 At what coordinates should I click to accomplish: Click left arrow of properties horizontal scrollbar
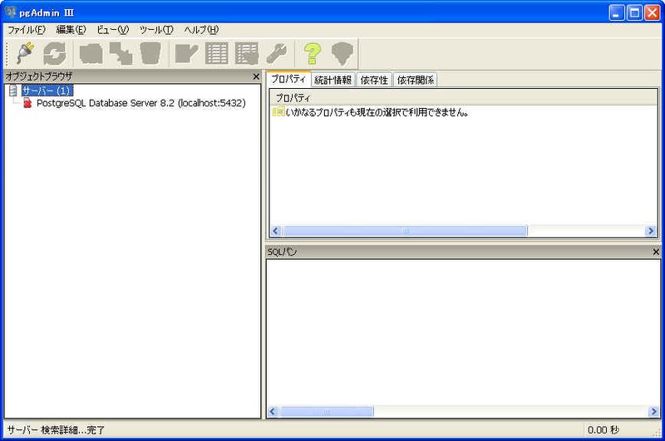click(276, 230)
